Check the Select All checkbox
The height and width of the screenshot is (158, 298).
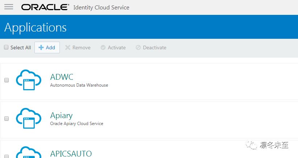[6, 47]
